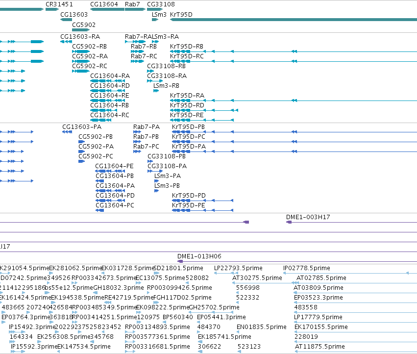
Task: Click the CG33108-RB transcript label
Action: (x=166, y=66)
